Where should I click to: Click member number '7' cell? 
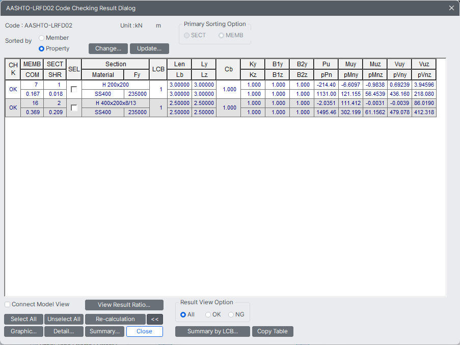tap(32, 85)
